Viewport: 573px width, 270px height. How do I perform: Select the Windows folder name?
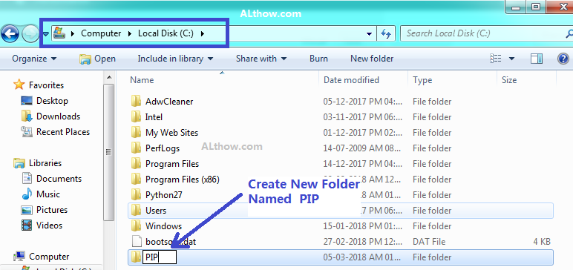(x=163, y=226)
